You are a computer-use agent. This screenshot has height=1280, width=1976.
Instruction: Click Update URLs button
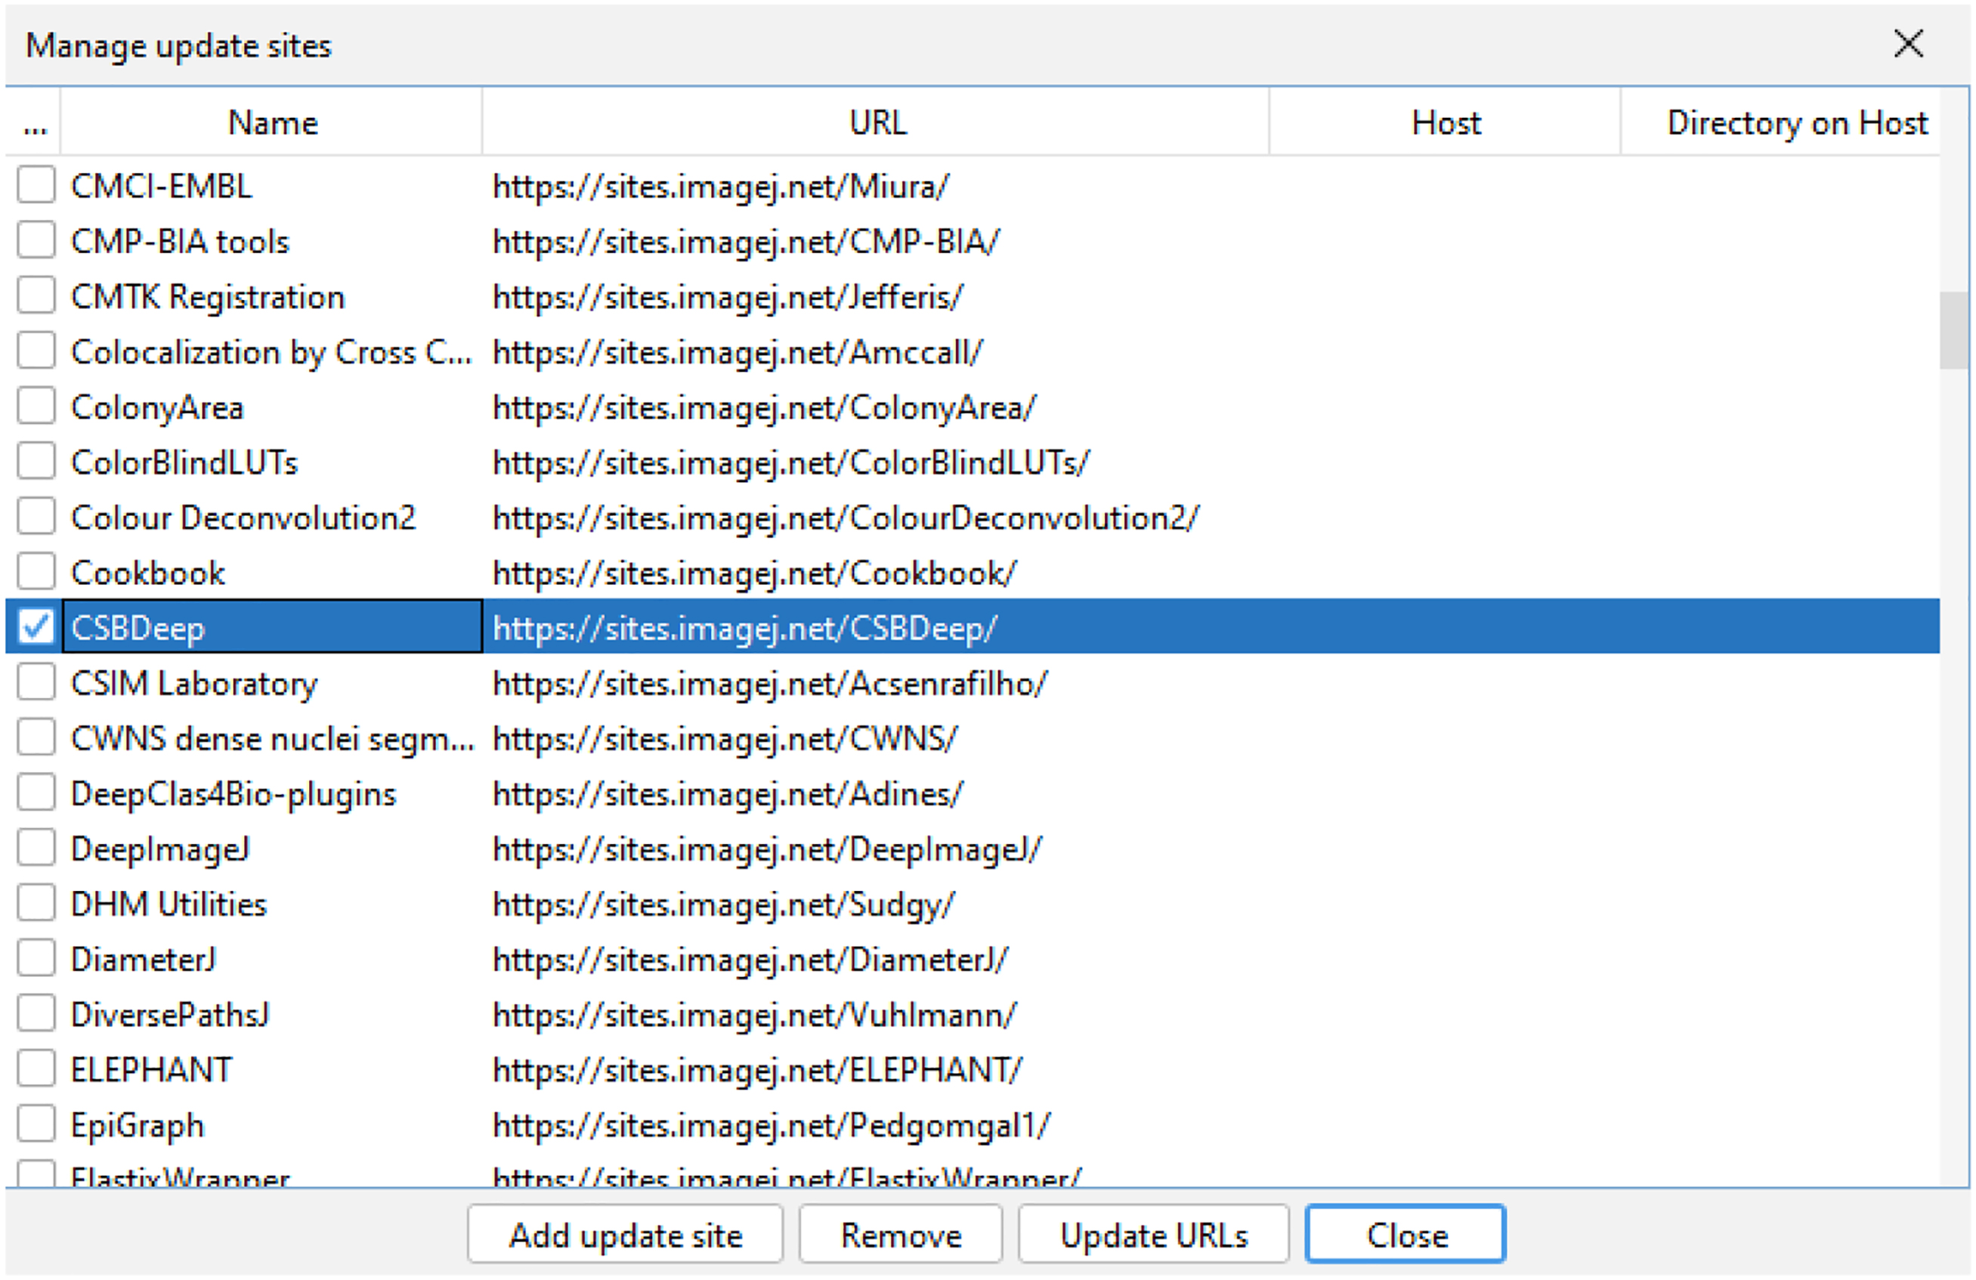1152,1235
